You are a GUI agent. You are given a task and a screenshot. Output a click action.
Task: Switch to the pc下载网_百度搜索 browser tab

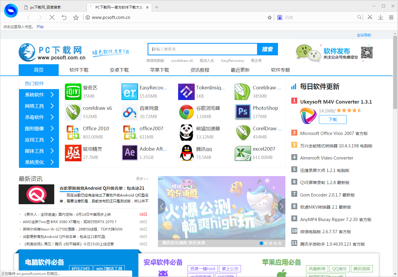pyautogui.click(x=53, y=7)
